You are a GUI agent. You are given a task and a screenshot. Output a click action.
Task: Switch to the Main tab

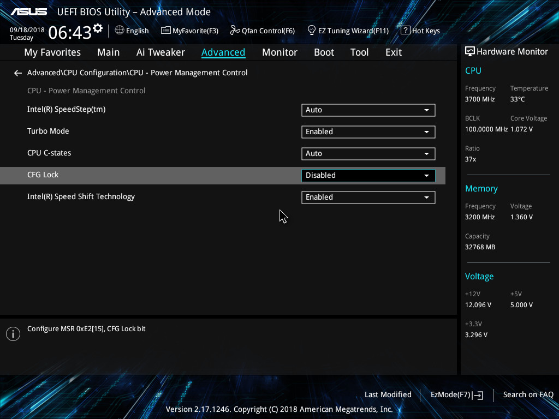(109, 52)
